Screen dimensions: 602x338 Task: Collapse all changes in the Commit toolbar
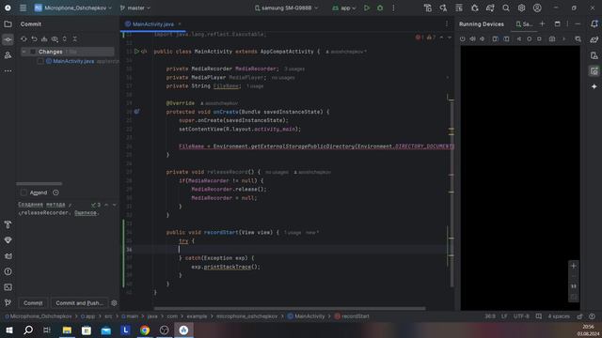[75, 39]
